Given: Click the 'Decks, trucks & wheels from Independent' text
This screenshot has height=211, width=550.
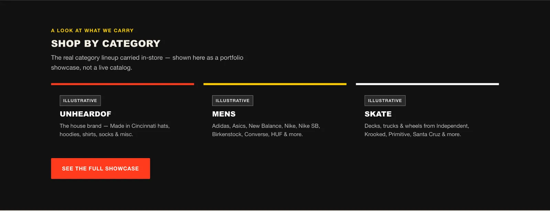Looking at the screenshot, I should [417, 130].
